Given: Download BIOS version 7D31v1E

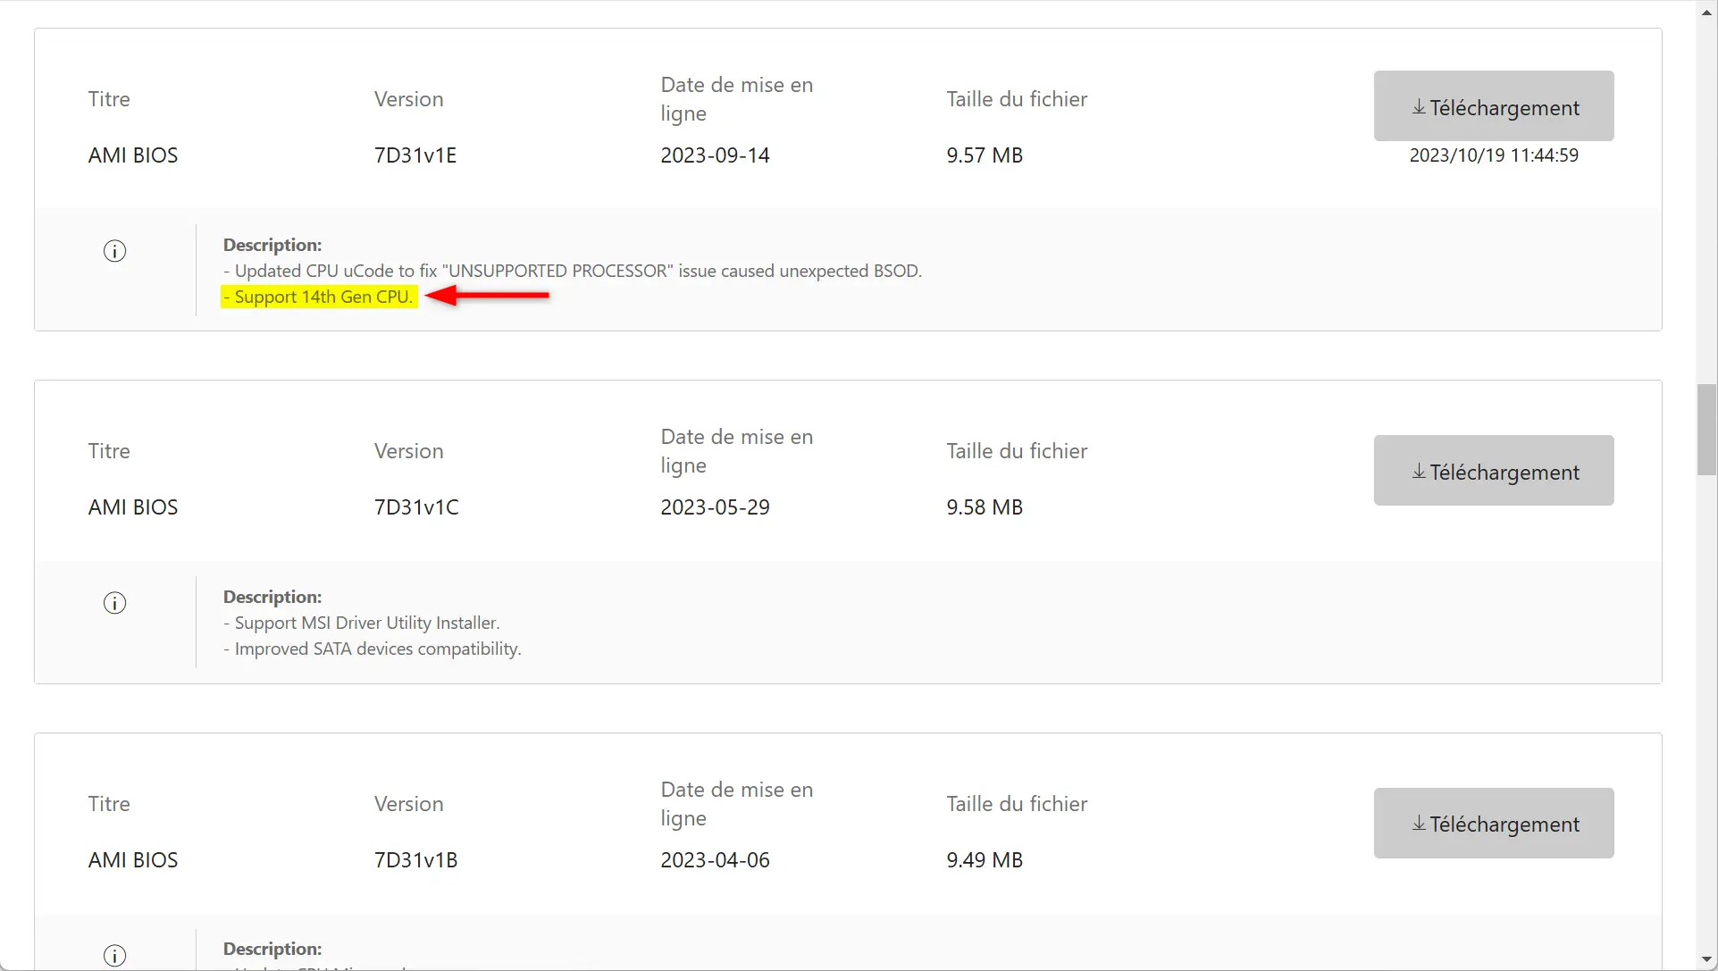Looking at the screenshot, I should tap(1494, 106).
